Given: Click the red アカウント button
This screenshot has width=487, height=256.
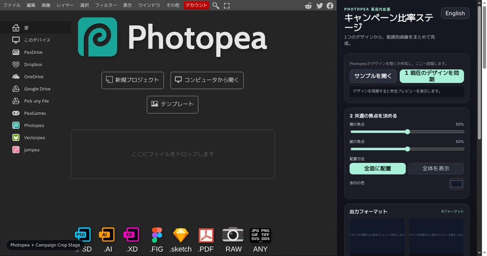Looking at the screenshot, I should 196,5.
